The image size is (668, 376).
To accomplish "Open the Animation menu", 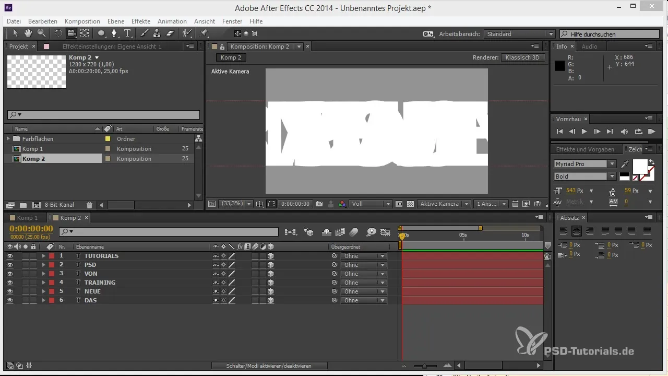I will (x=172, y=21).
